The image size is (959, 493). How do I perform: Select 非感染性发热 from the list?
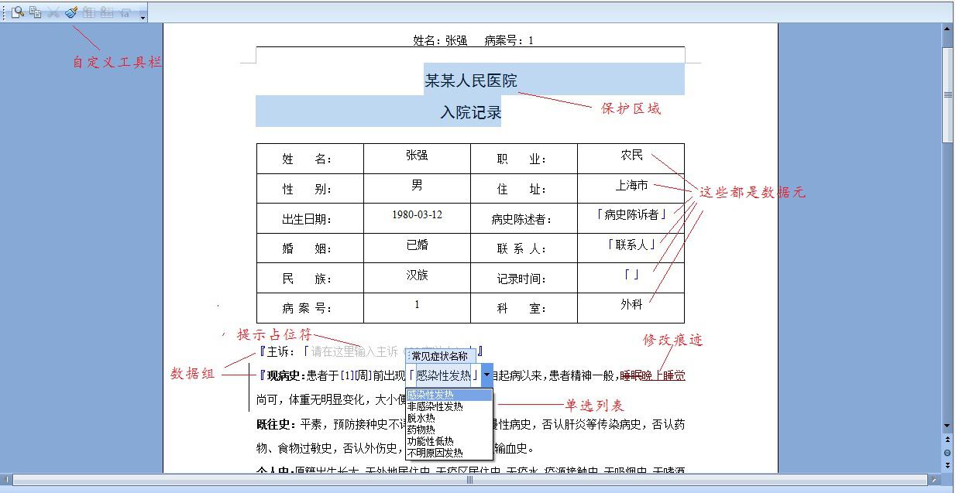coord(435,406)
